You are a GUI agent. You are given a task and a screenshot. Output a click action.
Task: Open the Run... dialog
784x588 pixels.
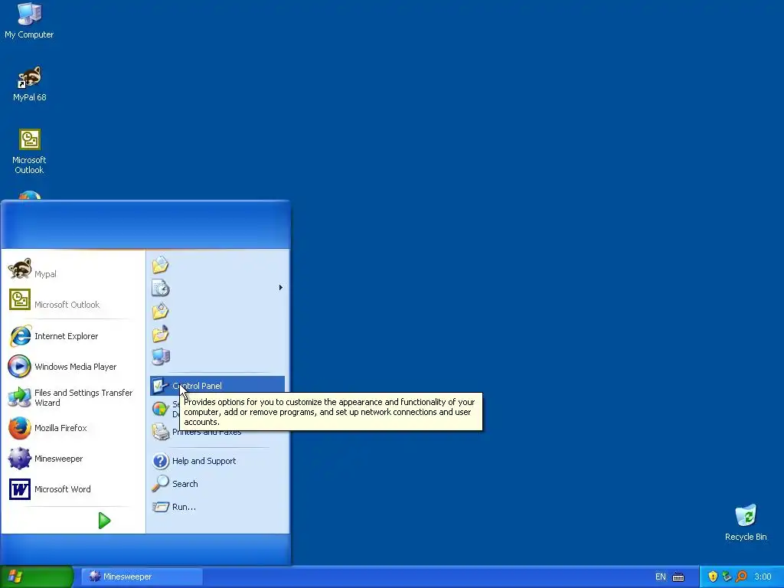point(217,507)
